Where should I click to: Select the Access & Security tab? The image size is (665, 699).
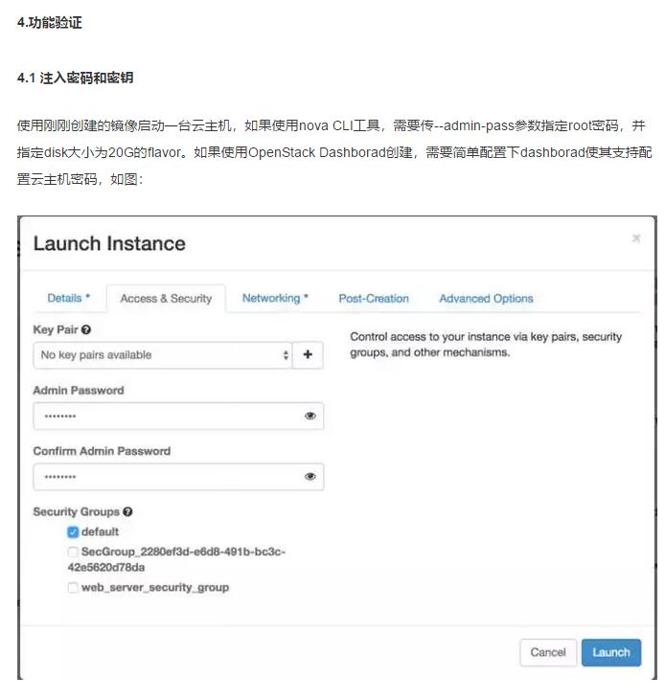[x=166, y=299]
